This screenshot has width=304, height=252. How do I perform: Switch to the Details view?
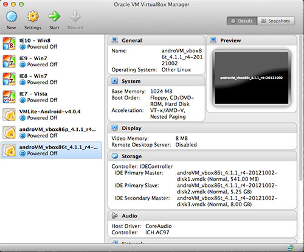click(x=242, y=21)
